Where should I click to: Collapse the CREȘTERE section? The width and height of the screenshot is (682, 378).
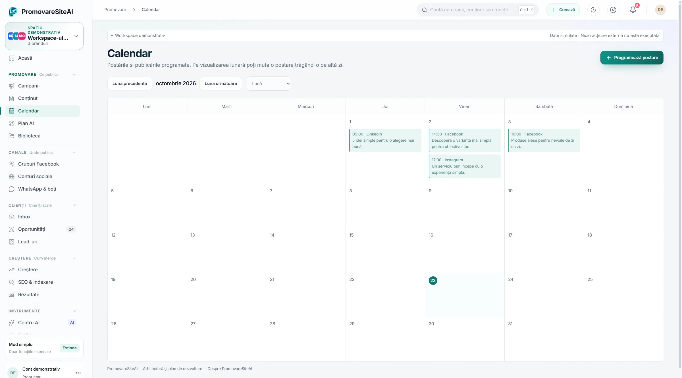(74, 258)
